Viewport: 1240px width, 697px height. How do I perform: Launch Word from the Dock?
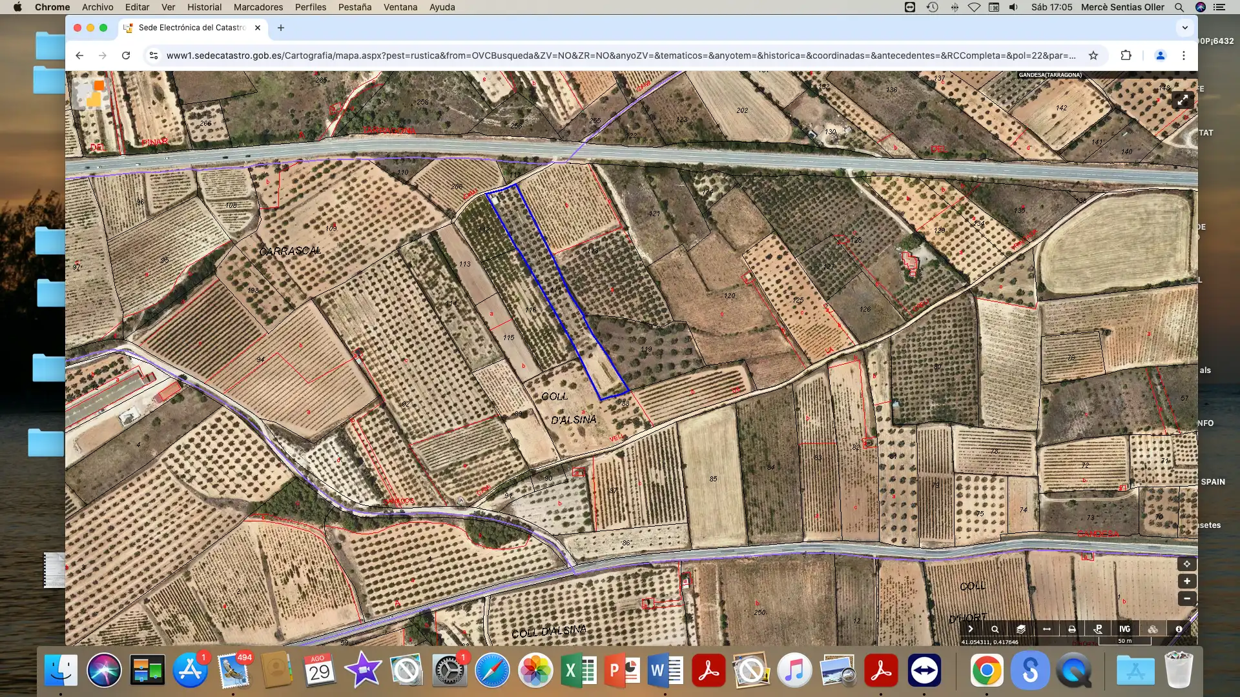click(665, 670)
